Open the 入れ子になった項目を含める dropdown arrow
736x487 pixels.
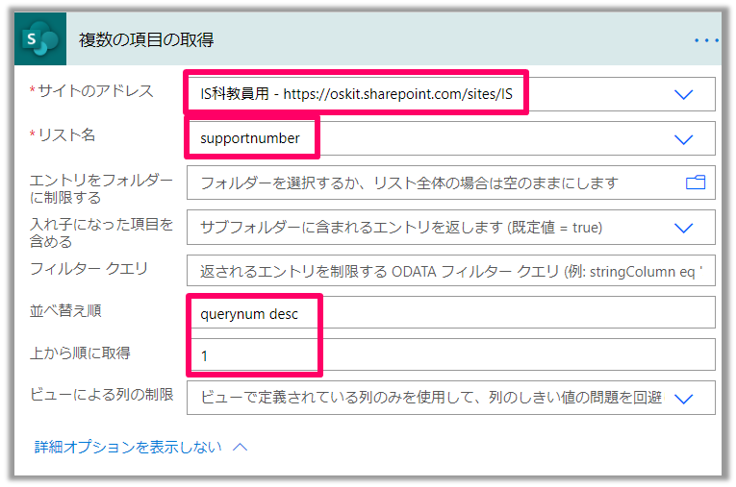[x=683, y=228]
